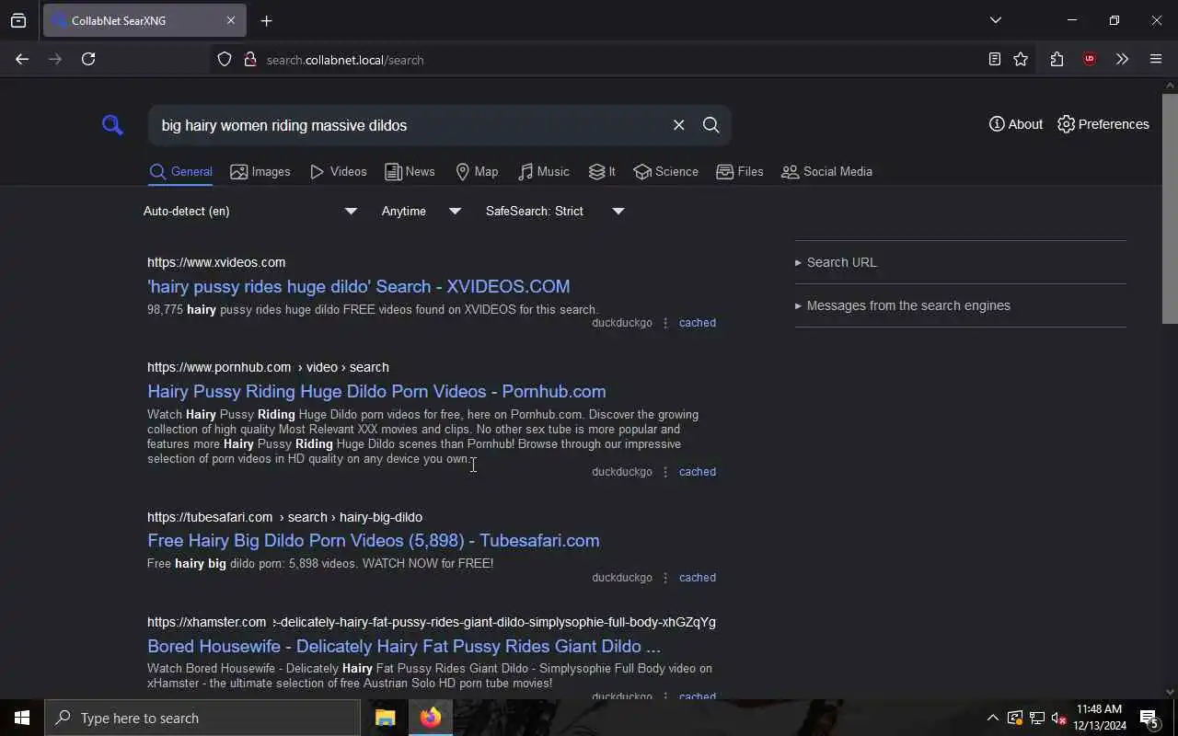Switch to the Music category tab
The image size is (1178, 736).
click(544, 172)
